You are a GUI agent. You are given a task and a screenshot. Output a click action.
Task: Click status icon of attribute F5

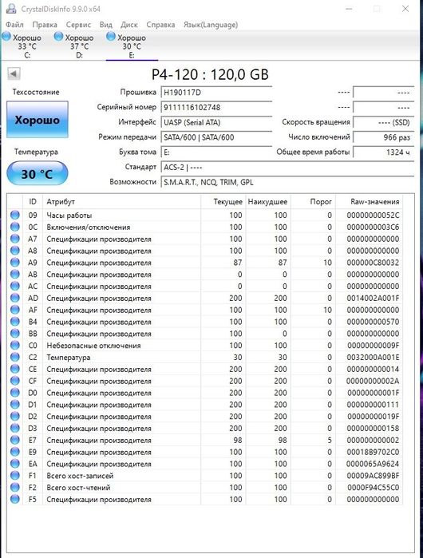point(15,499)
